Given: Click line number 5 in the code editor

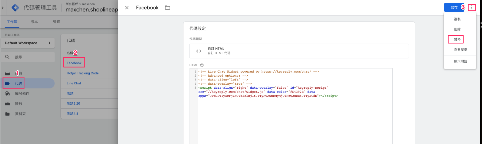Looking at the screenshot, I should pyautogui.click(x=195, y=88).
